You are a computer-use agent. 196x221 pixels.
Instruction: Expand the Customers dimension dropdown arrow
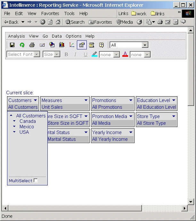point(36,100)
